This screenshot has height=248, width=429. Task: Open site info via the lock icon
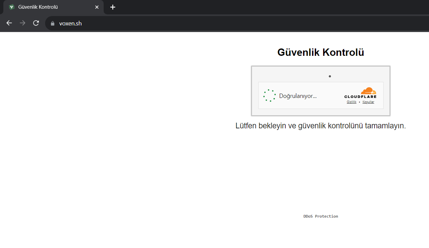coord(52,23)
